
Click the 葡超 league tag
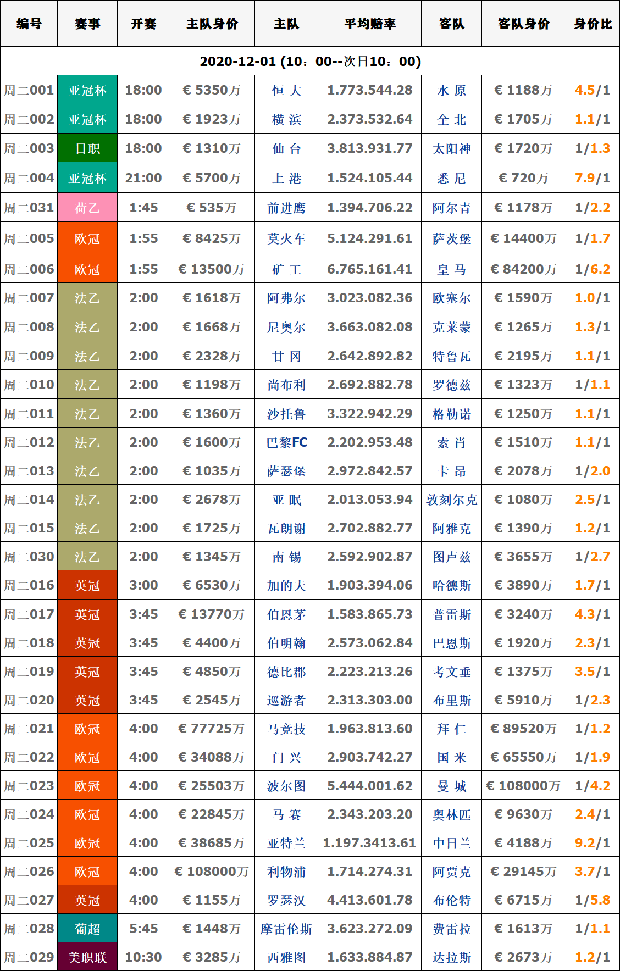pyautogui.click(x=87, y=929)
